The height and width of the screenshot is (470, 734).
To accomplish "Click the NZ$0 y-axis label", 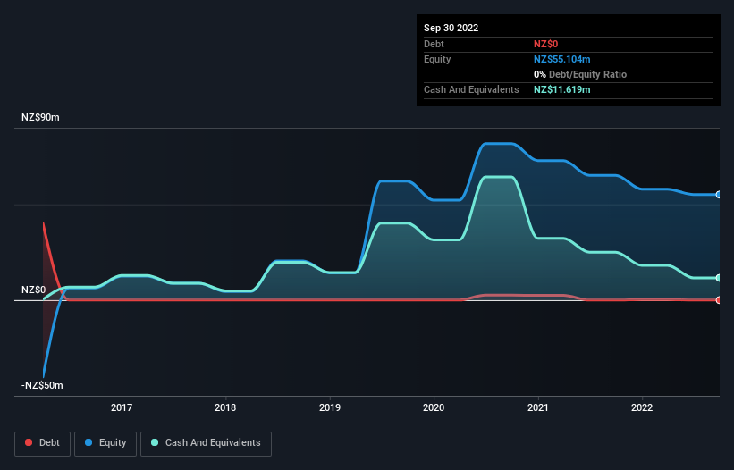I will pyautogui.click(x=34, y=290).
